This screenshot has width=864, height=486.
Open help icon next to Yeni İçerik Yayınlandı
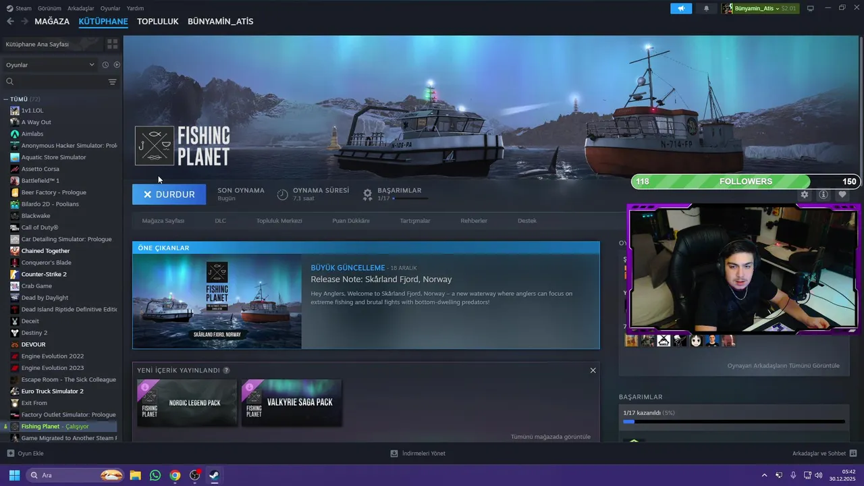pyautogui.click(x=226, y=371)
